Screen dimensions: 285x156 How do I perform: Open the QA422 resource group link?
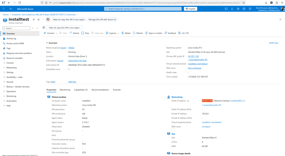71,48
